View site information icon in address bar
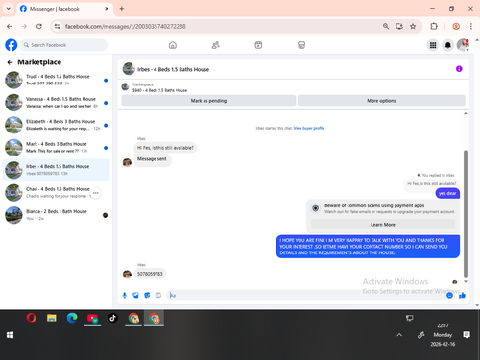The width and height of the screenshot is (480, 360). 57,26
